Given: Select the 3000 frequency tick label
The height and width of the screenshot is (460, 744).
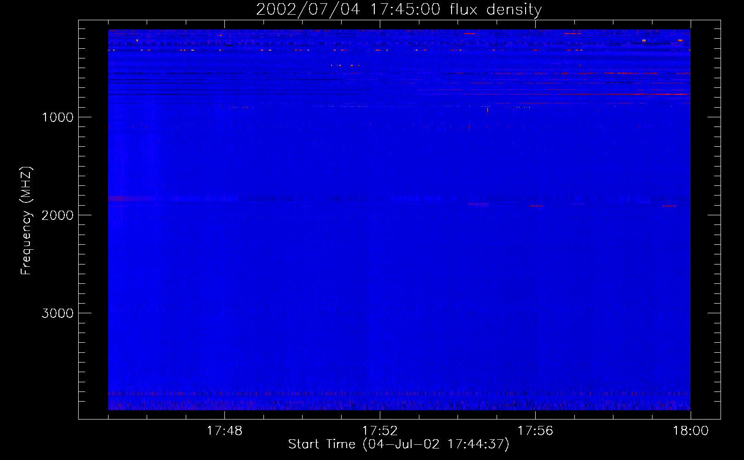Looking at the screenshot, I should (57, 313).
